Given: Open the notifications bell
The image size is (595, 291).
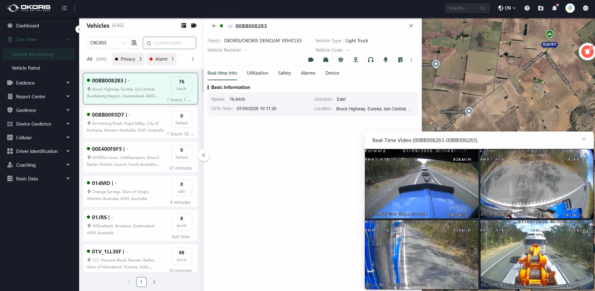Looking at the screenshot, I should click(x=555, y=8).
